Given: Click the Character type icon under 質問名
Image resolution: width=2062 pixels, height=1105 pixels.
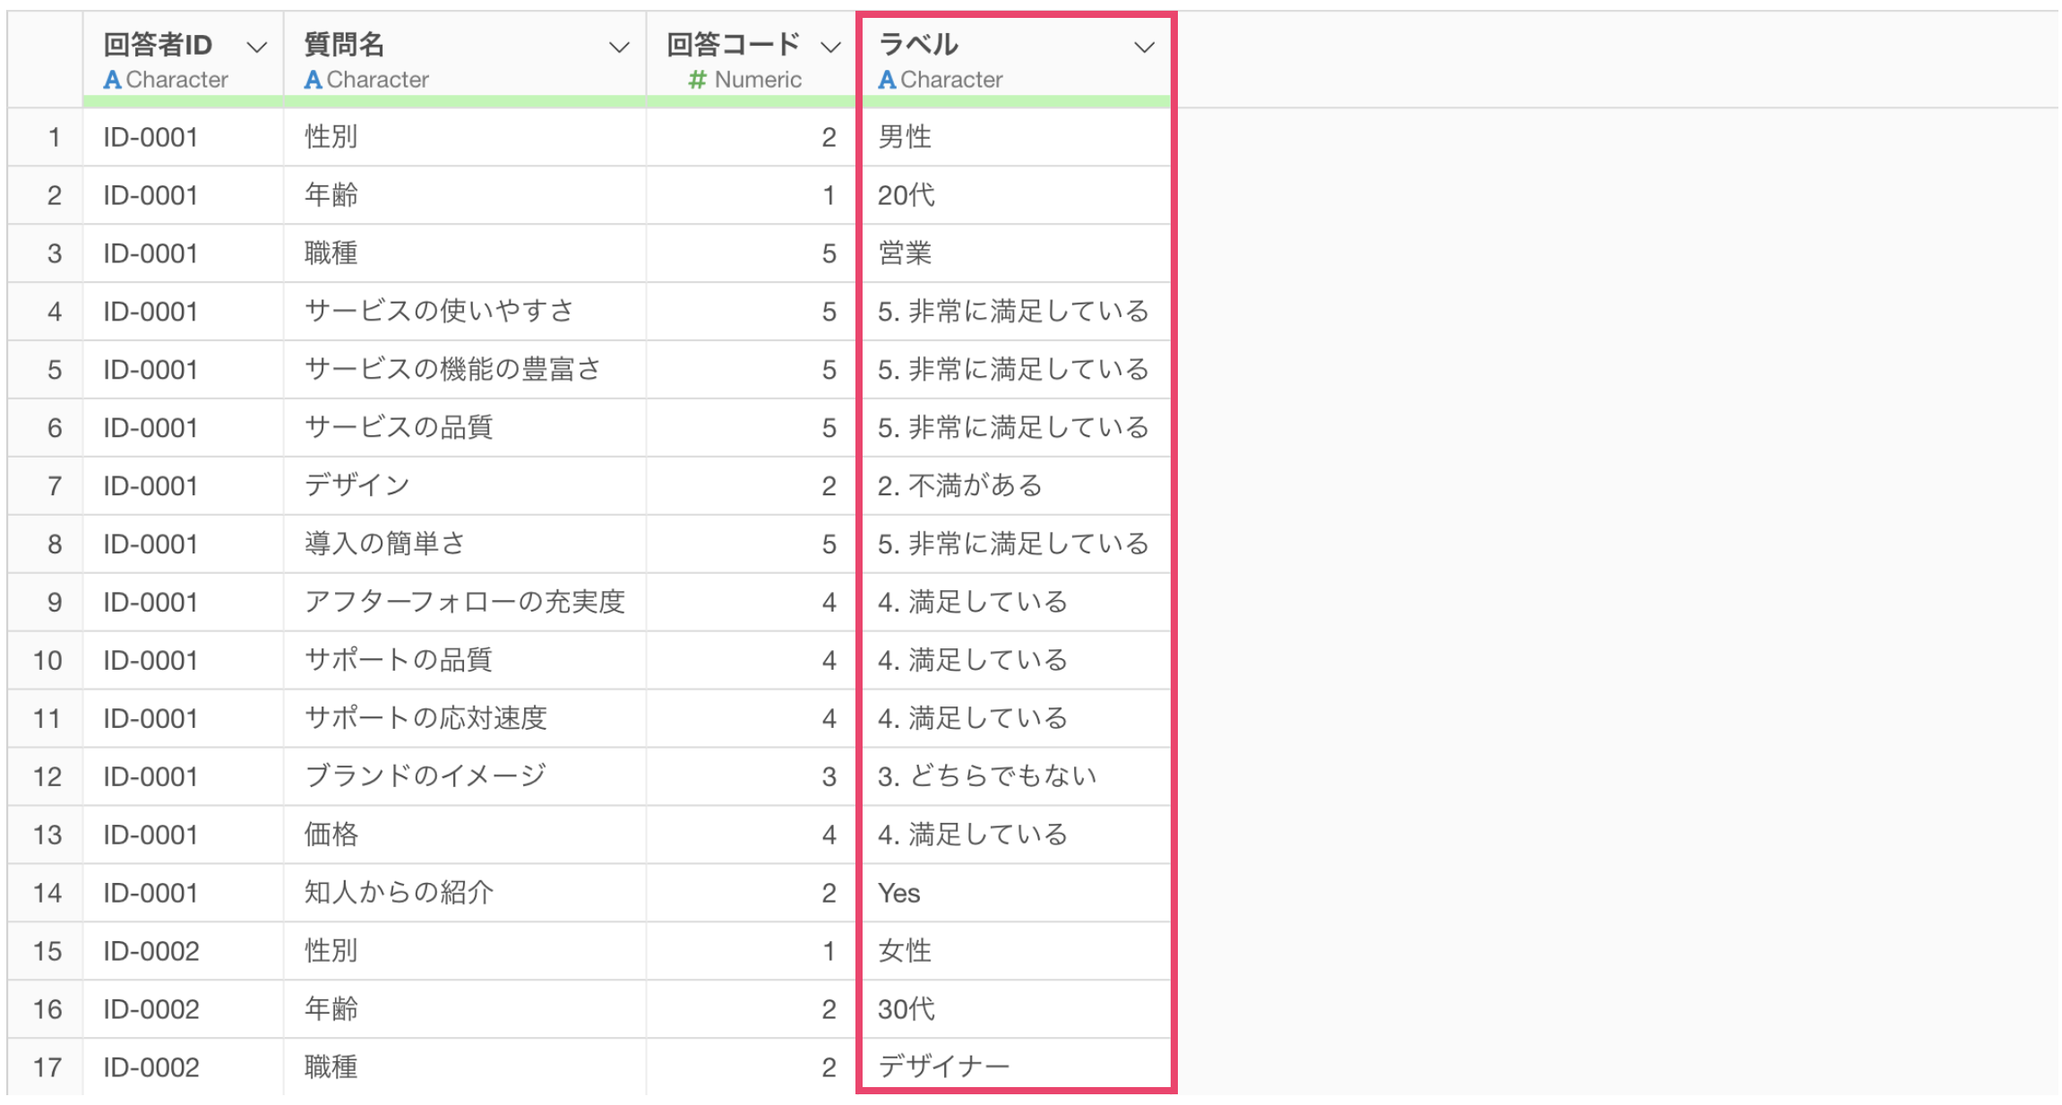Looking at the screenshot, I should pos(313,81).
